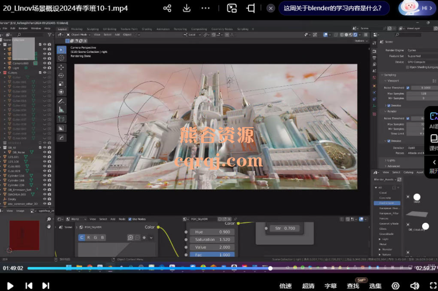Open the player settings target icon
This screenshot has height=291, width=438.
click(396, 286)
